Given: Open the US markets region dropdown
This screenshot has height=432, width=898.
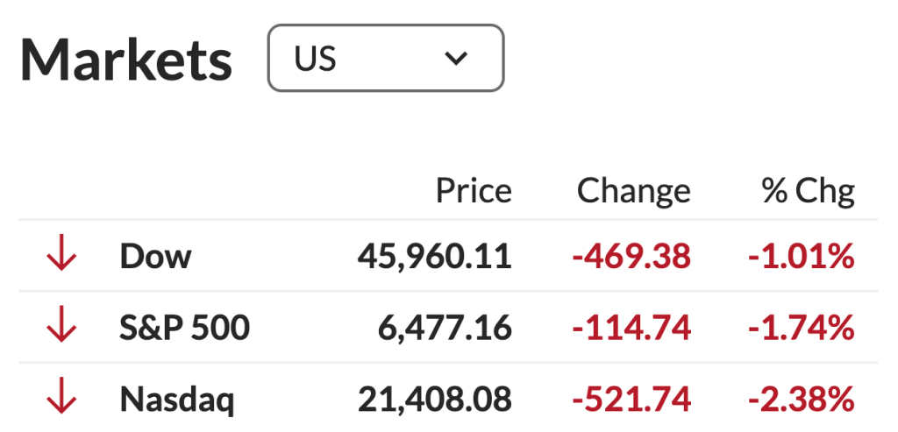Looking at the screenshot, I should (386, 58).
